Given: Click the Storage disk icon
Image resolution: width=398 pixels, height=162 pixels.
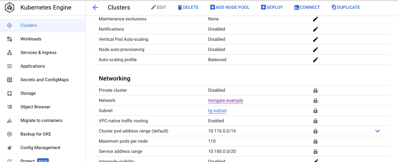Looking at the screenshot, I should pyautogui.click(x=10, y=93).
